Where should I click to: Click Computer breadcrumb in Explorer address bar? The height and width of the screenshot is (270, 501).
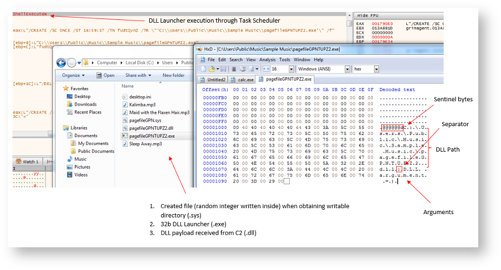pos(107,63)
